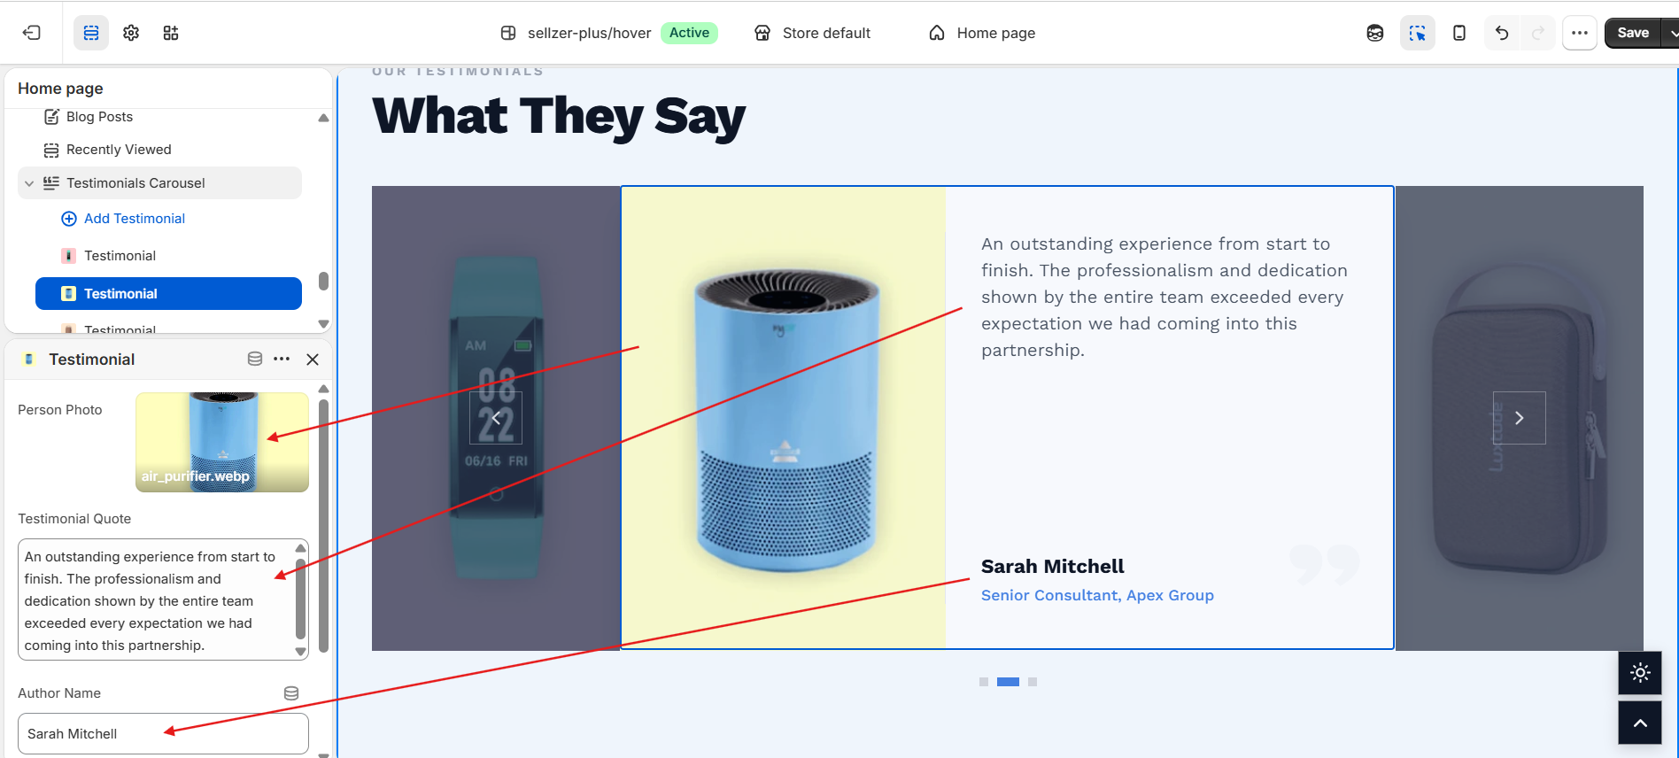This screenshot has height=758, width=1679.
Task: Switch to mobile preview icon
Action: point(1459,33)
